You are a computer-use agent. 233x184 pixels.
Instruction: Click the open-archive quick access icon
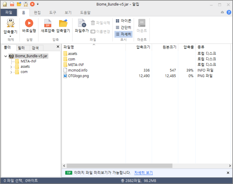click(19, 4)
